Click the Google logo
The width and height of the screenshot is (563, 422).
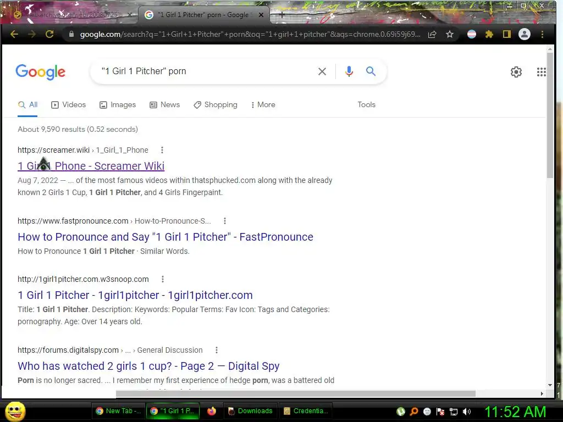tap(41, 72)
